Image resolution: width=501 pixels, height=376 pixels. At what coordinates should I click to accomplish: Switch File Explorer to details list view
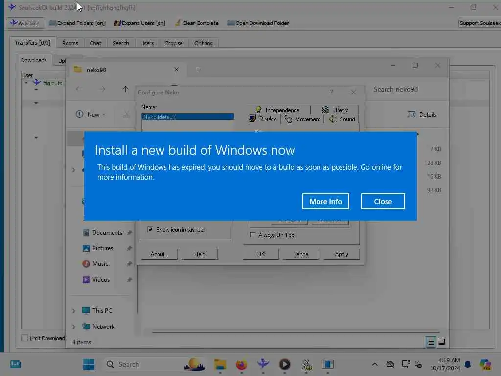coord(431,342)
